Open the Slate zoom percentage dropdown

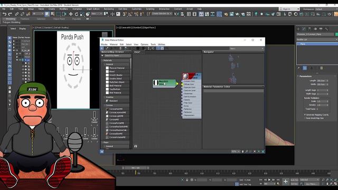(236, 151)
